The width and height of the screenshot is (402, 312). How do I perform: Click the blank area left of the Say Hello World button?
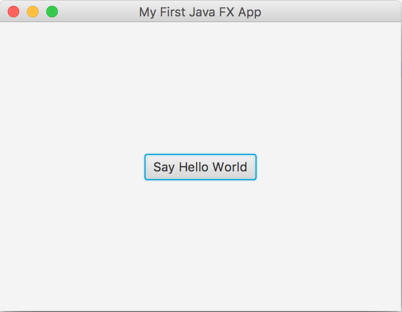[72, 167]
